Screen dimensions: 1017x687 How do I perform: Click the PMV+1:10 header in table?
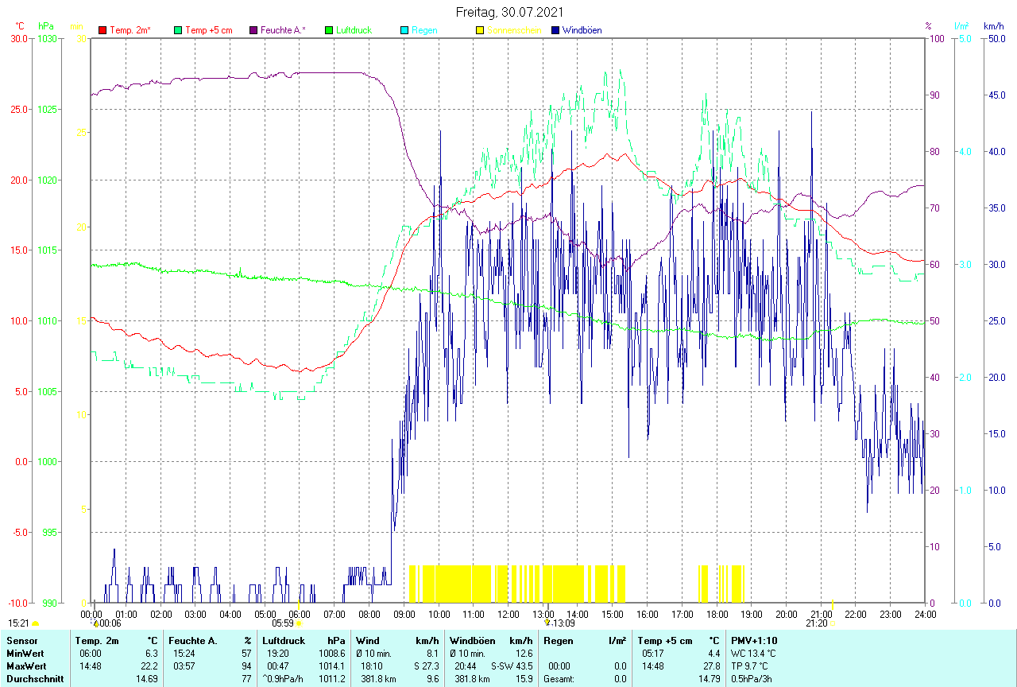754,641
